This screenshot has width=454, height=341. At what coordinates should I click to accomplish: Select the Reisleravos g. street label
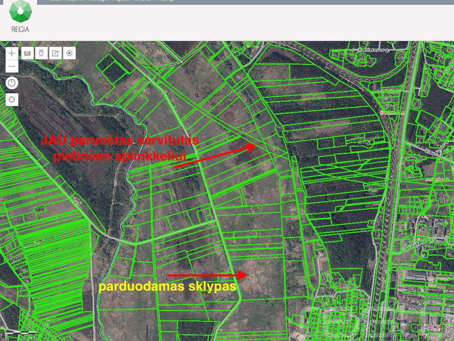[x=373, y=50]
